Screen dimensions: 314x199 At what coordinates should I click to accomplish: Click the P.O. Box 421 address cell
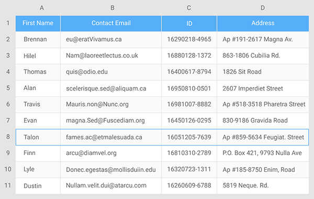(x=263, y=153)
